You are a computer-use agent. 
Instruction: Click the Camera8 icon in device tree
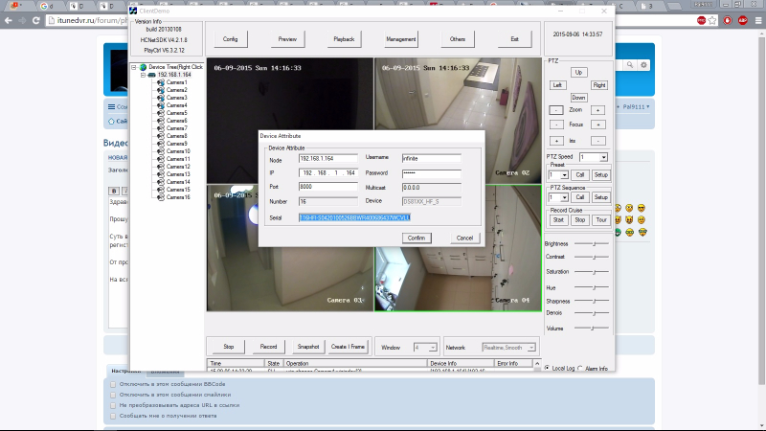pos(161,136)
